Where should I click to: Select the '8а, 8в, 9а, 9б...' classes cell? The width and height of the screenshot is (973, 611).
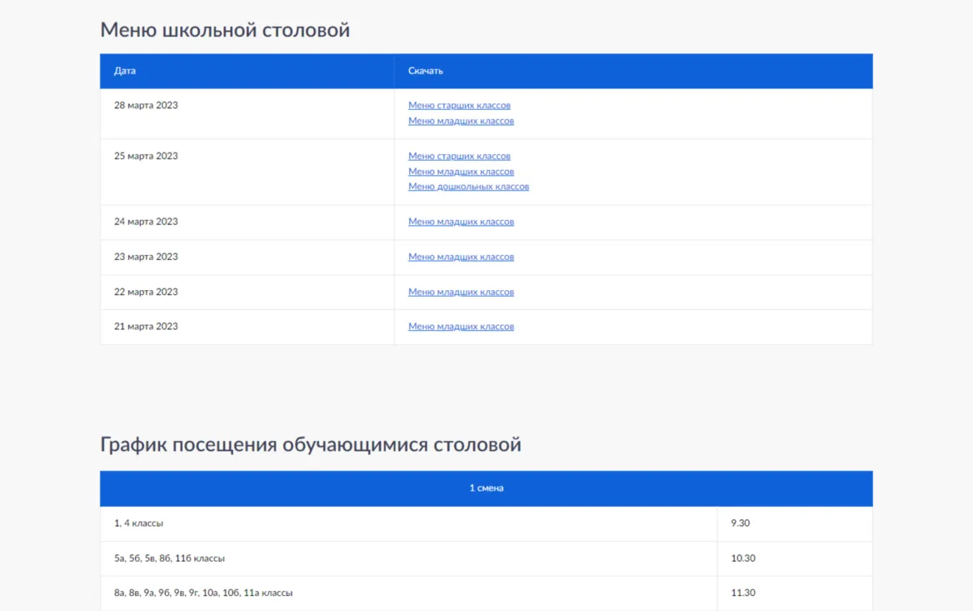[408, 593]
